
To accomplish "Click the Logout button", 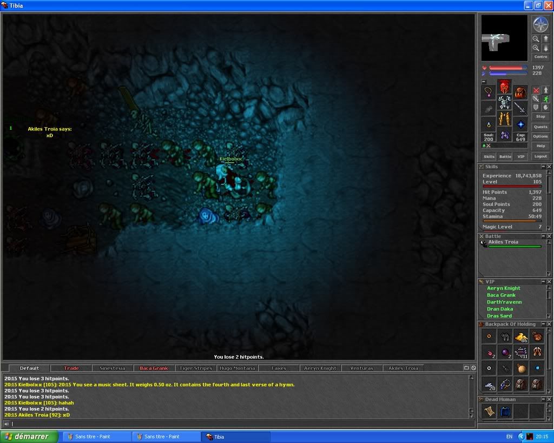I will [x=540, y=156].
